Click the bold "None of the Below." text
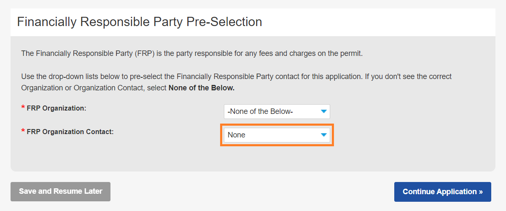Image resolution: width=506 pixels, height=211 pixels. click(x=201, y=88)
